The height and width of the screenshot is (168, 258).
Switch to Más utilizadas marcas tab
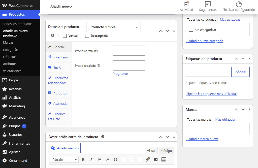(225, 120)
